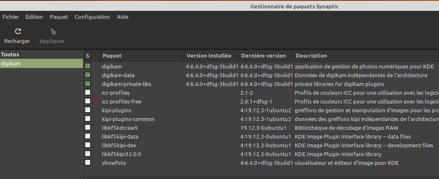Click description 'application de gestion de photos numériques'

pos(364,67)
